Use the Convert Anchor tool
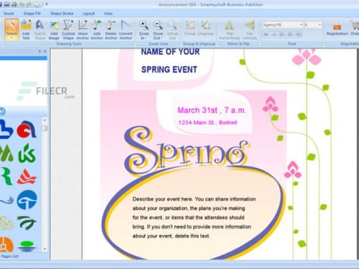The height and width of the screenshot is (269, 359). coord(126,29)
